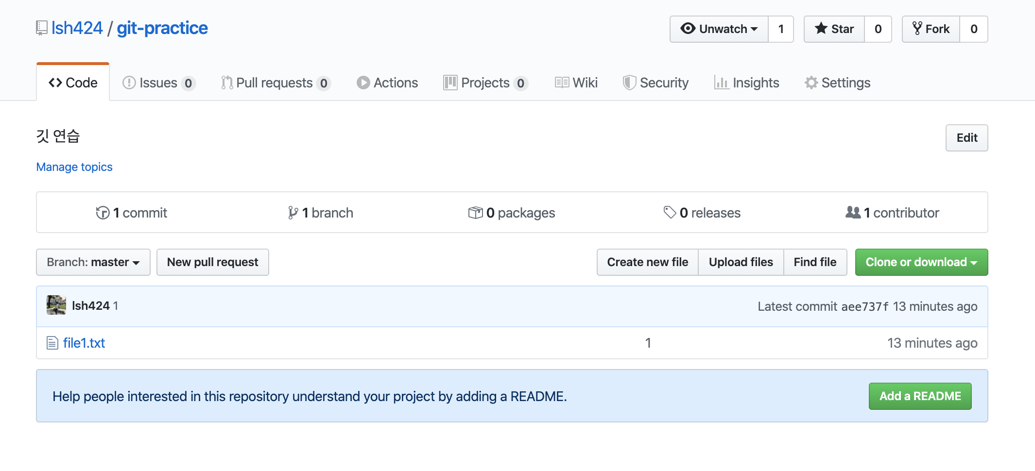This screenshot has width=1035, height=471.
Task: View forks count 0
Action: pos(974,29)
